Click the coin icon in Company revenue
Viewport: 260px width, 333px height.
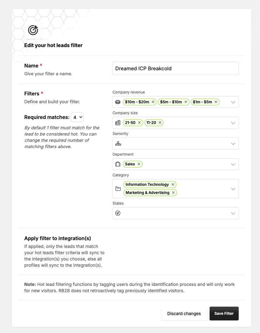click(118, 102)
